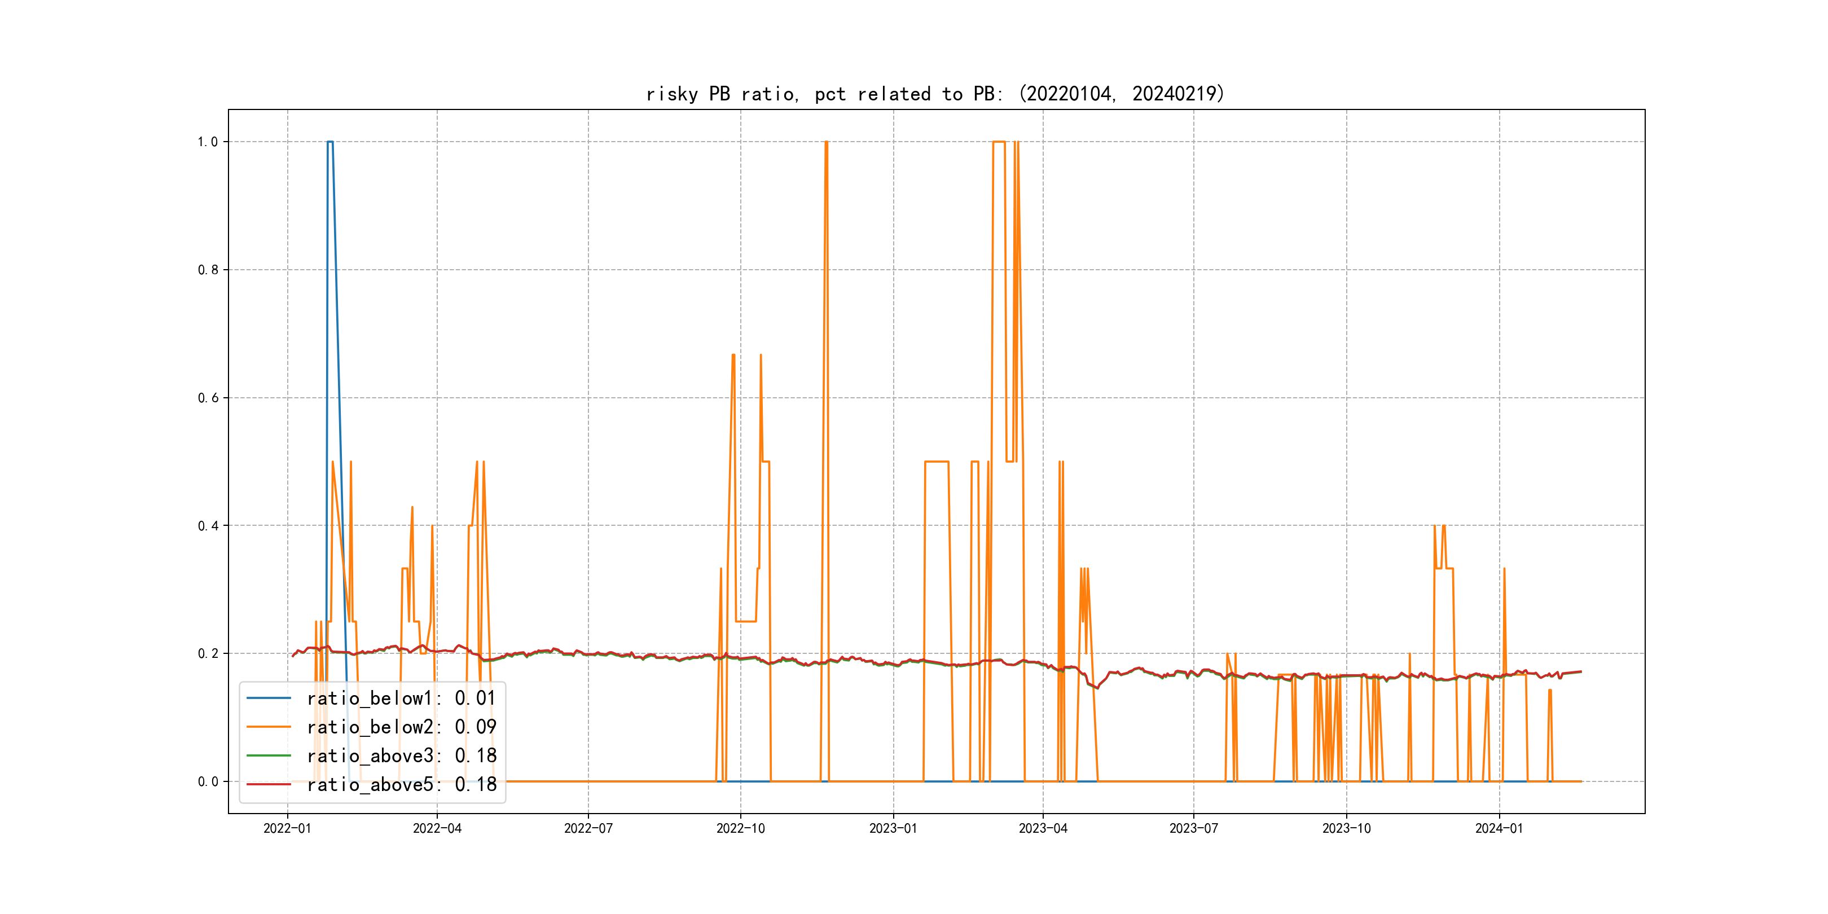Click the 2022-07 x-axis tick label
1828x914 pixels.
tap(588, 828)
